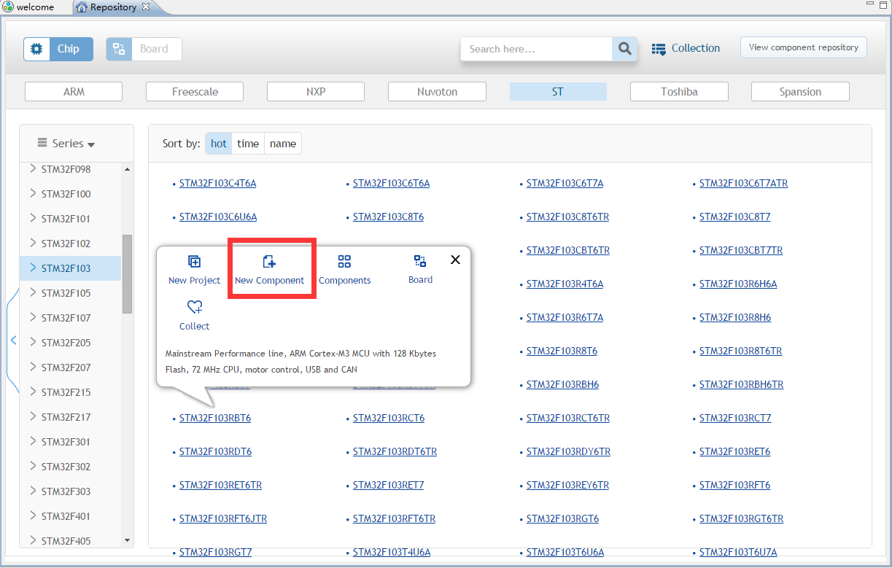Close the Repository tab
892x568 pixels.
[x=145, y=7]
